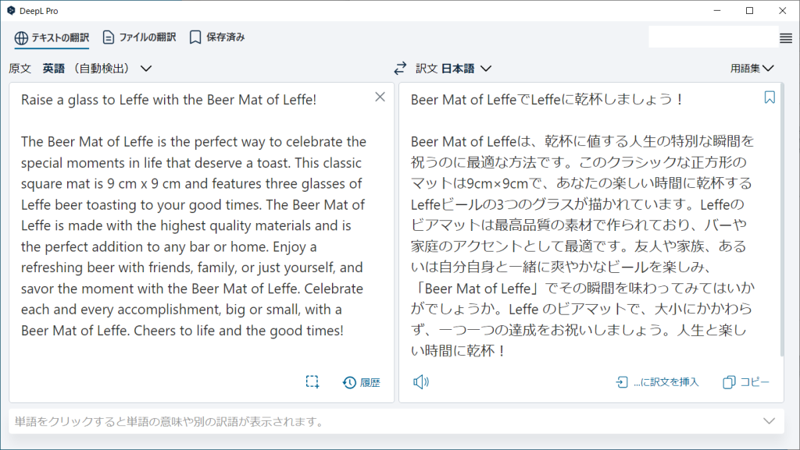Open the 保存済み saved tab

click(217, 37)
